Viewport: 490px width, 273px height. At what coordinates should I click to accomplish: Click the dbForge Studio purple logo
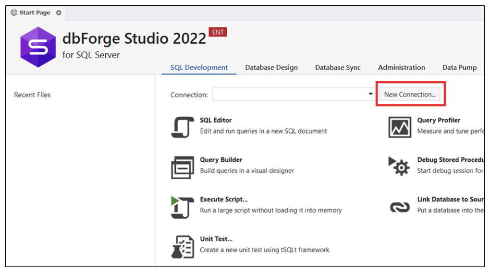point(38,47)
